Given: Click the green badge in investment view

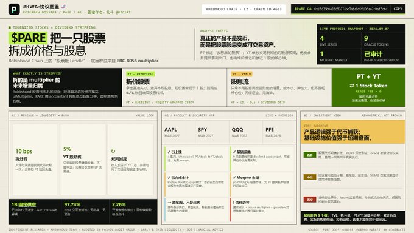Looking at the screenshot, I should (310, 155).
